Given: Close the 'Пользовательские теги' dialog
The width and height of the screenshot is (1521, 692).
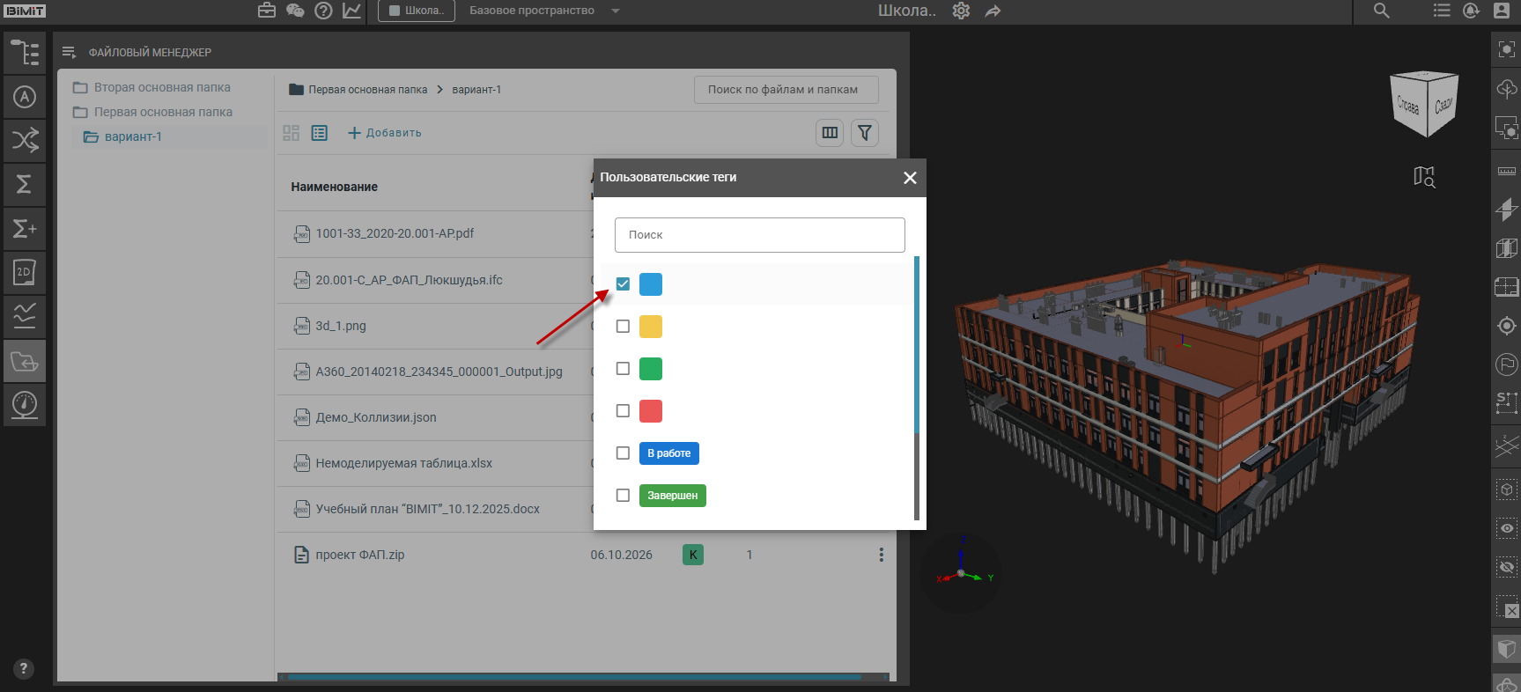Looking at the screenshot, I should pyautogui.click(x=910, y=178).
